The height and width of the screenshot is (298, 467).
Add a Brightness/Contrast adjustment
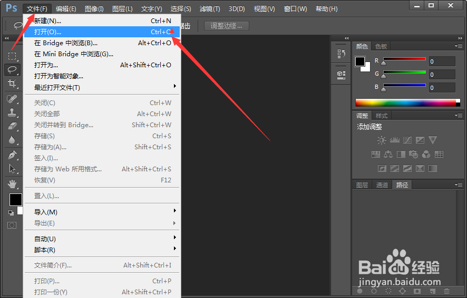pyautogui.click(x=382, y=140)
